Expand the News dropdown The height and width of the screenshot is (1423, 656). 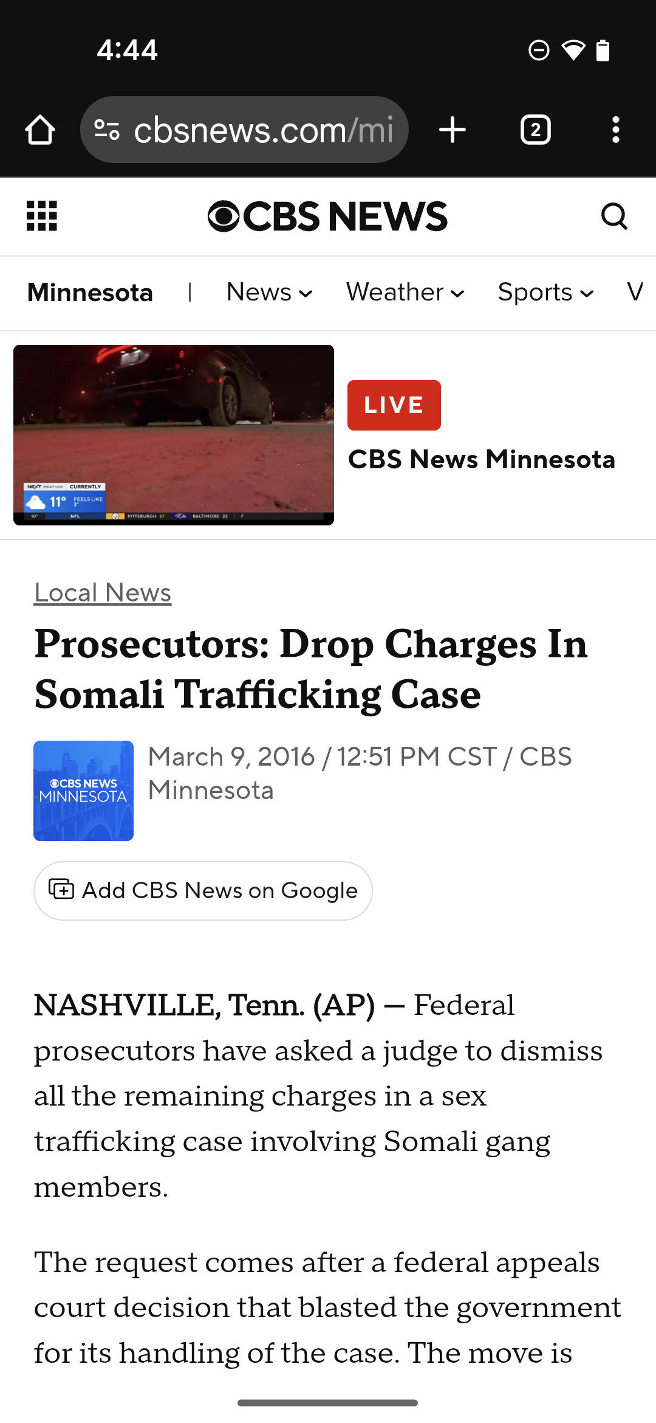pyautogui.click(x=269, y=293)
